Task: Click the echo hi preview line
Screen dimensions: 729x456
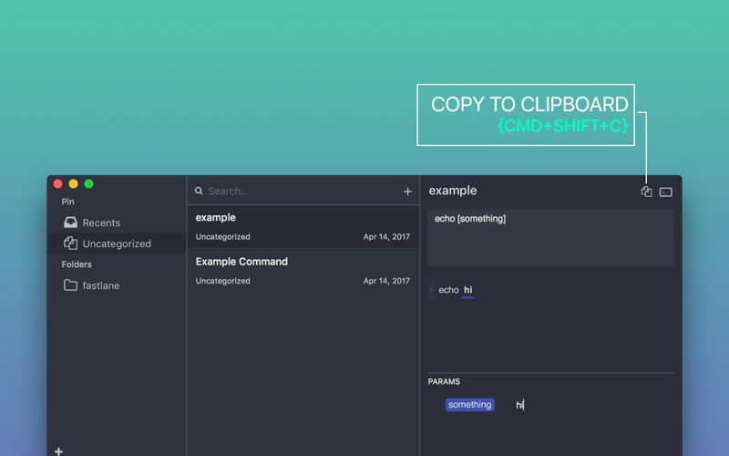Action: (x=456, y=290)
